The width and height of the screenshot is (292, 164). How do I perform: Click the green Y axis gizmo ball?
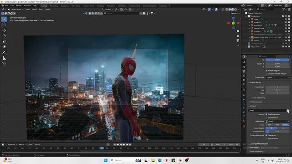(233, 23)
